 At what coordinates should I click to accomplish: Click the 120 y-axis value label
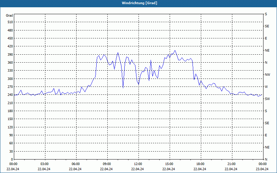[x=10, y=127]
